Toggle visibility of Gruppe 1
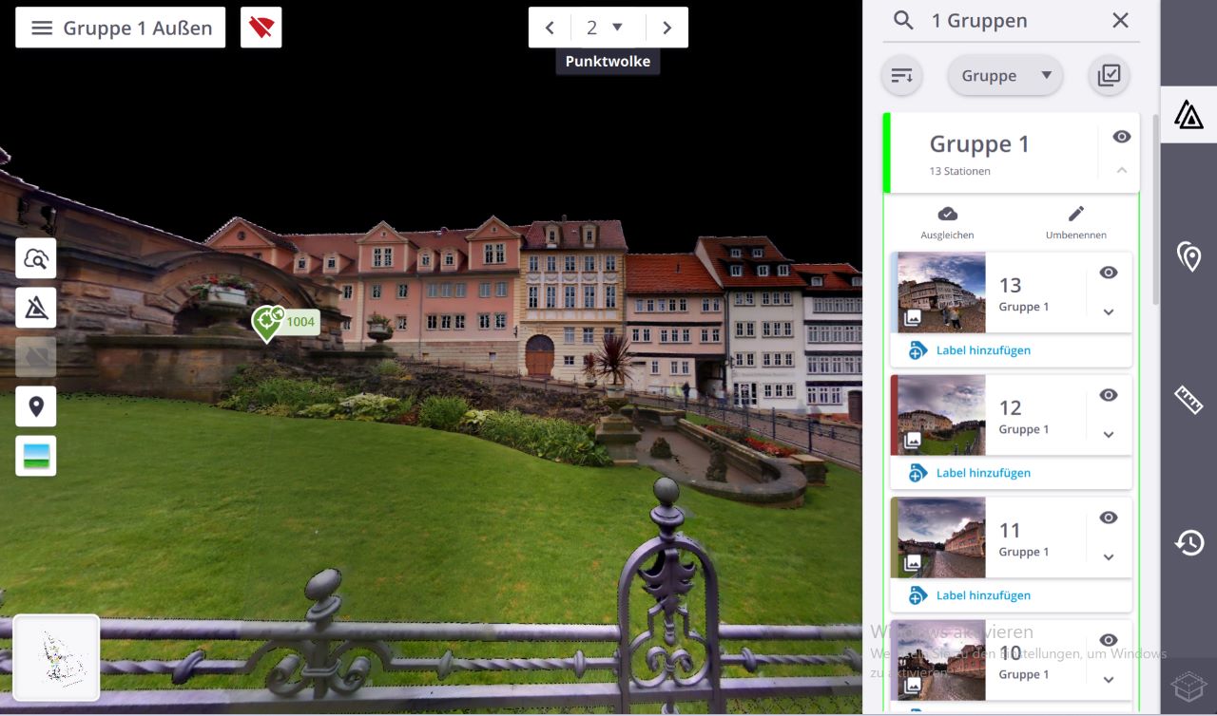This screenshot has width=1217, height=716. (1122, 137)
